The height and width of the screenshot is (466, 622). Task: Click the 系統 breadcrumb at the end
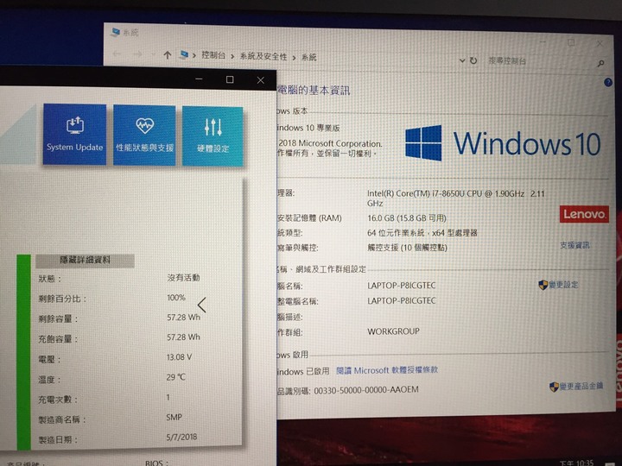(309, 58)
